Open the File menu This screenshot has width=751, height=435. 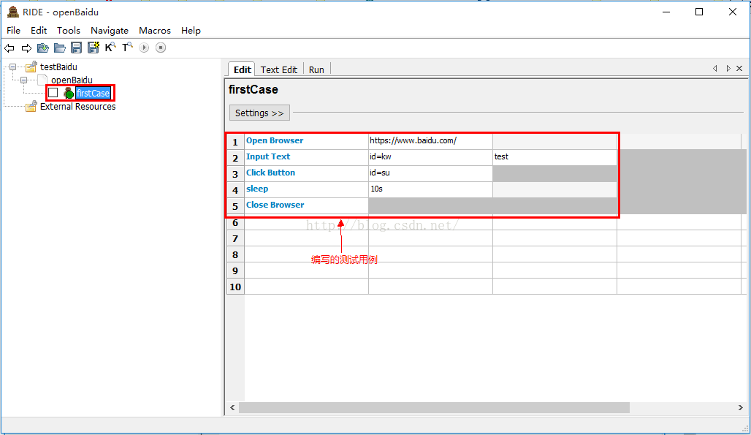(13, 30)
